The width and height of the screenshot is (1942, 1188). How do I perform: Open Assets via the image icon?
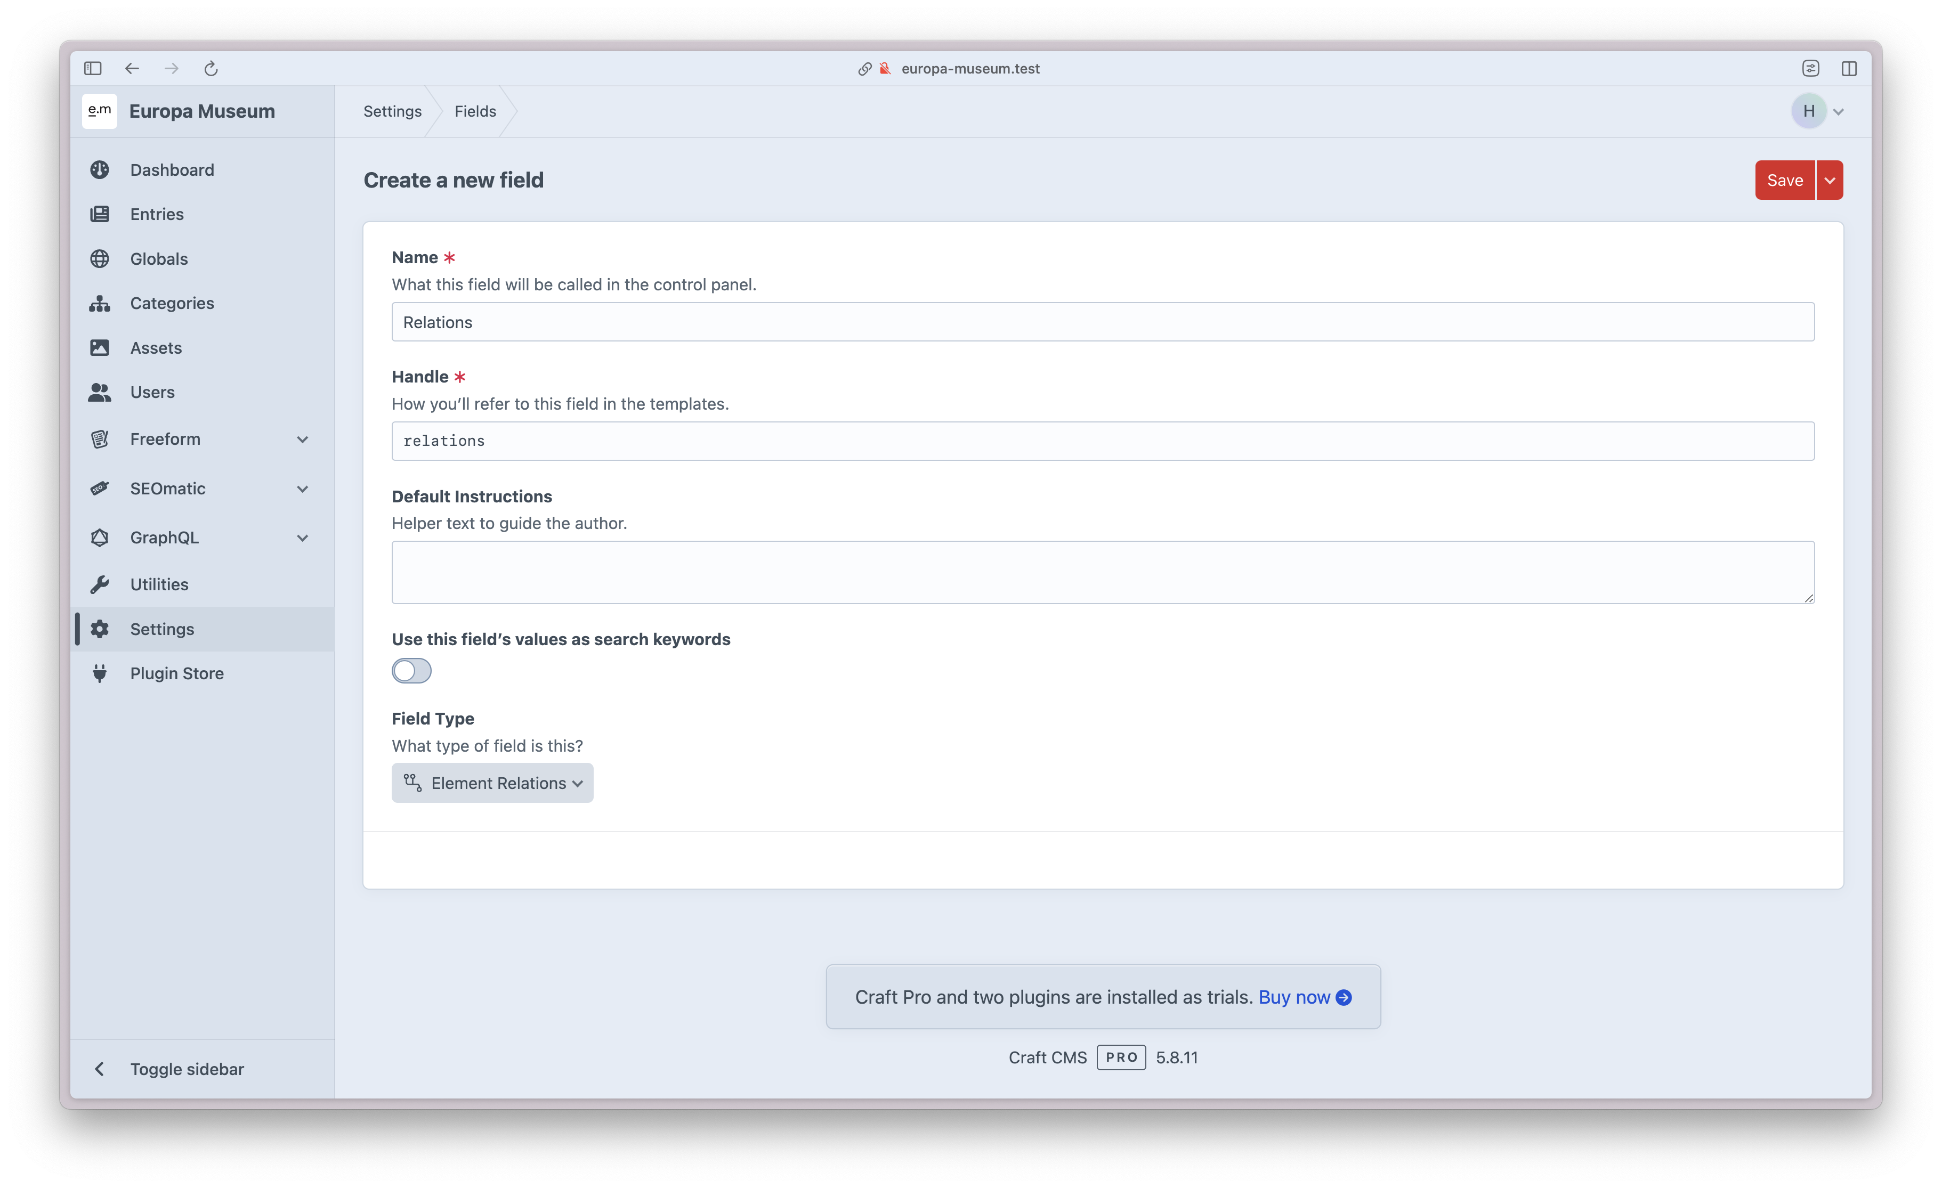point(99,347)
